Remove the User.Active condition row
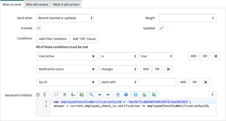This screenshot has width=226, height=121. tap(216, 56)
